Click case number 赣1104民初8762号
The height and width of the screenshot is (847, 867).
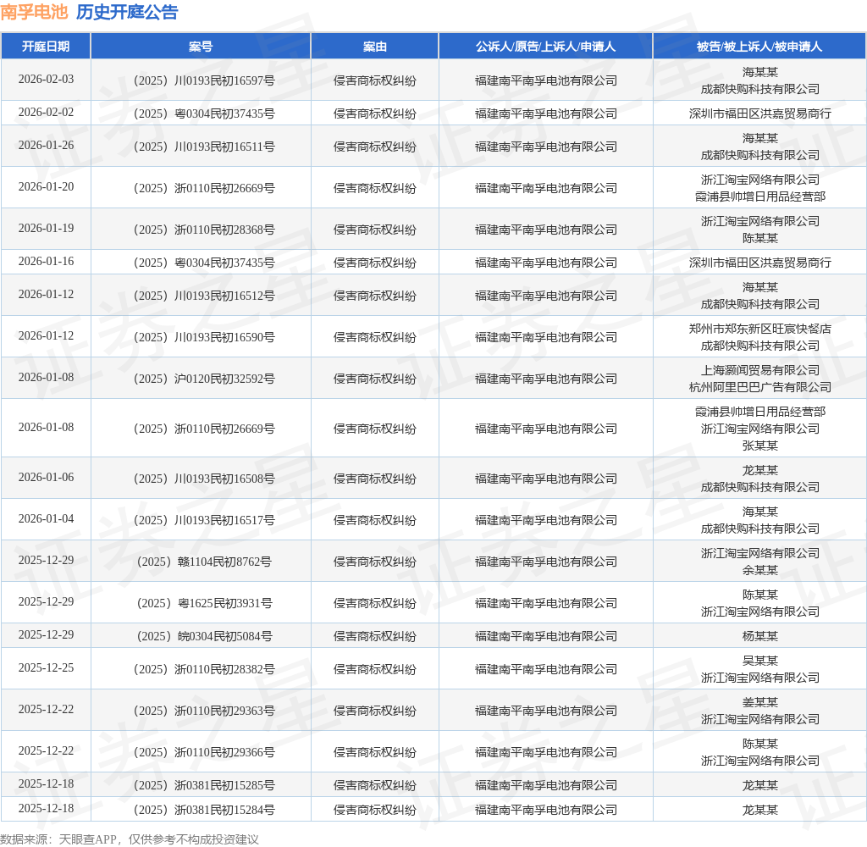(205, 562)
